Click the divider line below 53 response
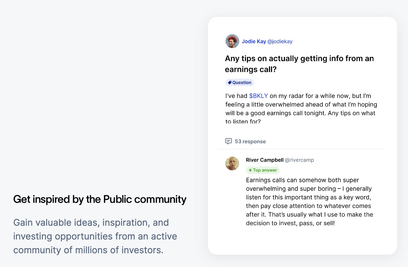The image size is (408, 267). click(x=301, y=149)
